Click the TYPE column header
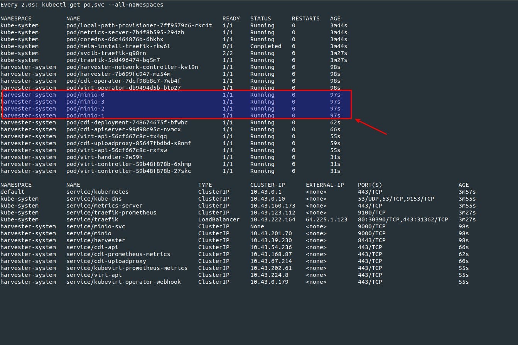 pos(205,185)
